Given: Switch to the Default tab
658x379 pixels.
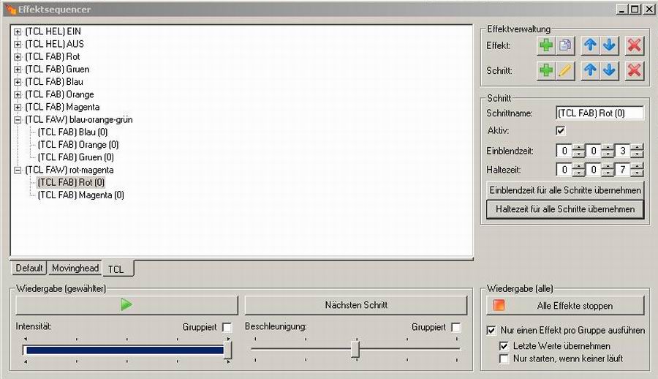Looking at the screenshot, I should [29, 269].
